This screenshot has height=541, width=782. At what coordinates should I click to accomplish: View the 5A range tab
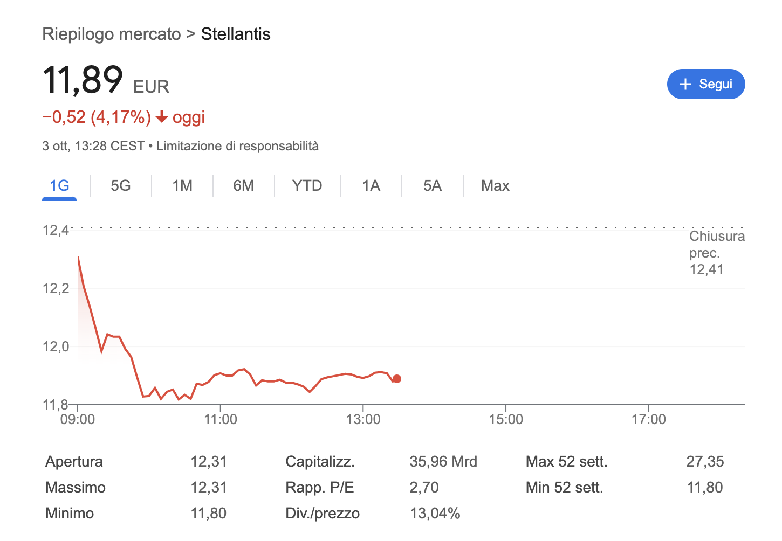pyautogui.click(x=433, y=186)
